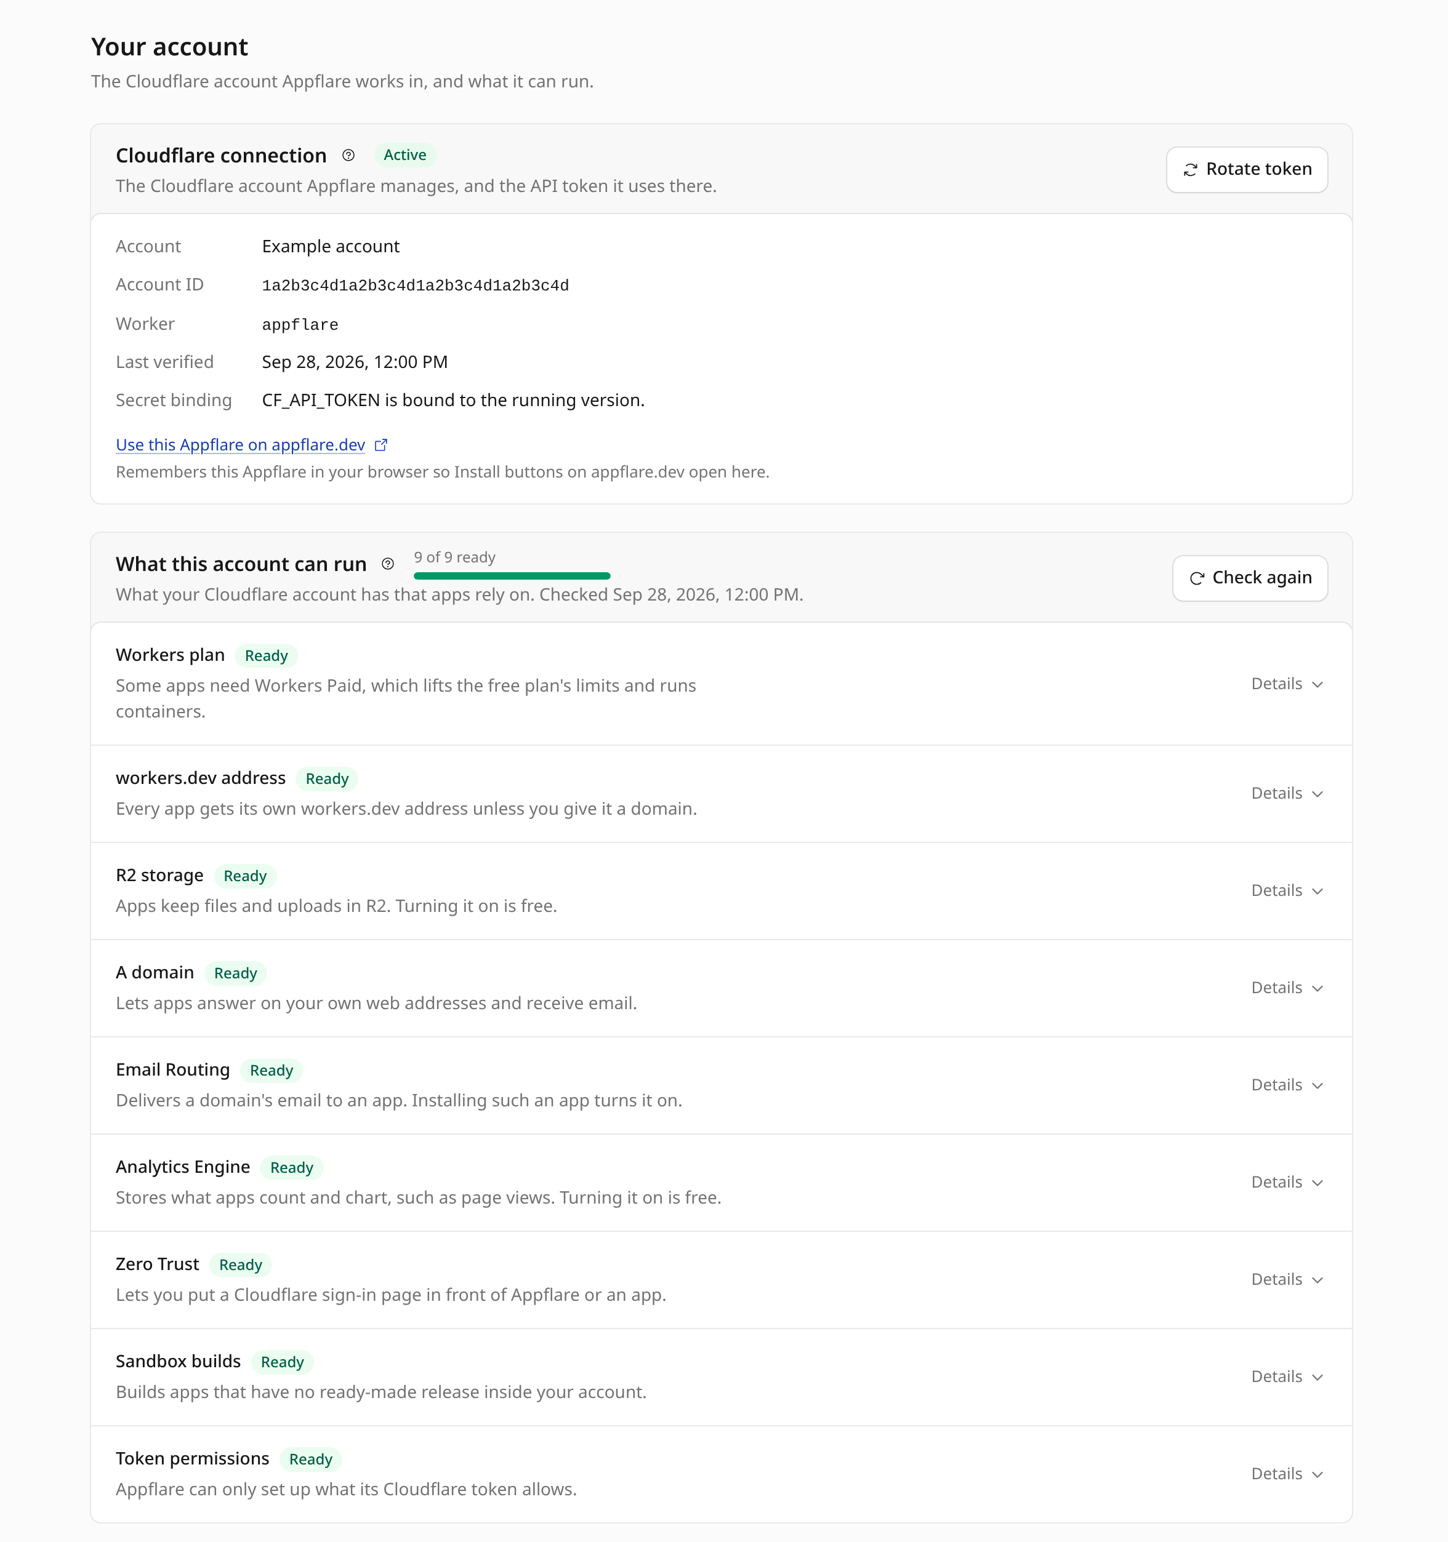1448x1542 pixels.
Task: Expand Details for Zero Trust
Action: point(1287,1279)
